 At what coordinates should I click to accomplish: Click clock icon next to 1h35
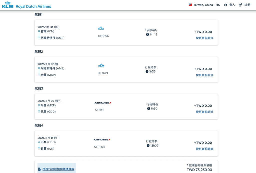[147, 71]
